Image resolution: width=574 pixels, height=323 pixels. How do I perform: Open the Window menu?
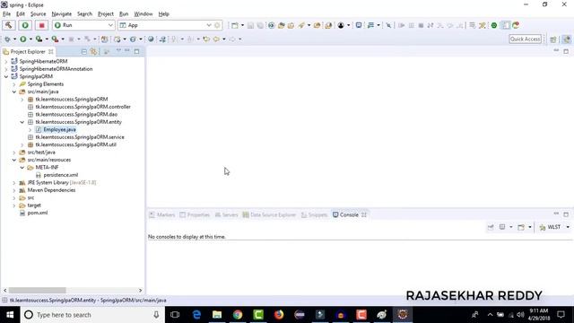coord(143,14)
